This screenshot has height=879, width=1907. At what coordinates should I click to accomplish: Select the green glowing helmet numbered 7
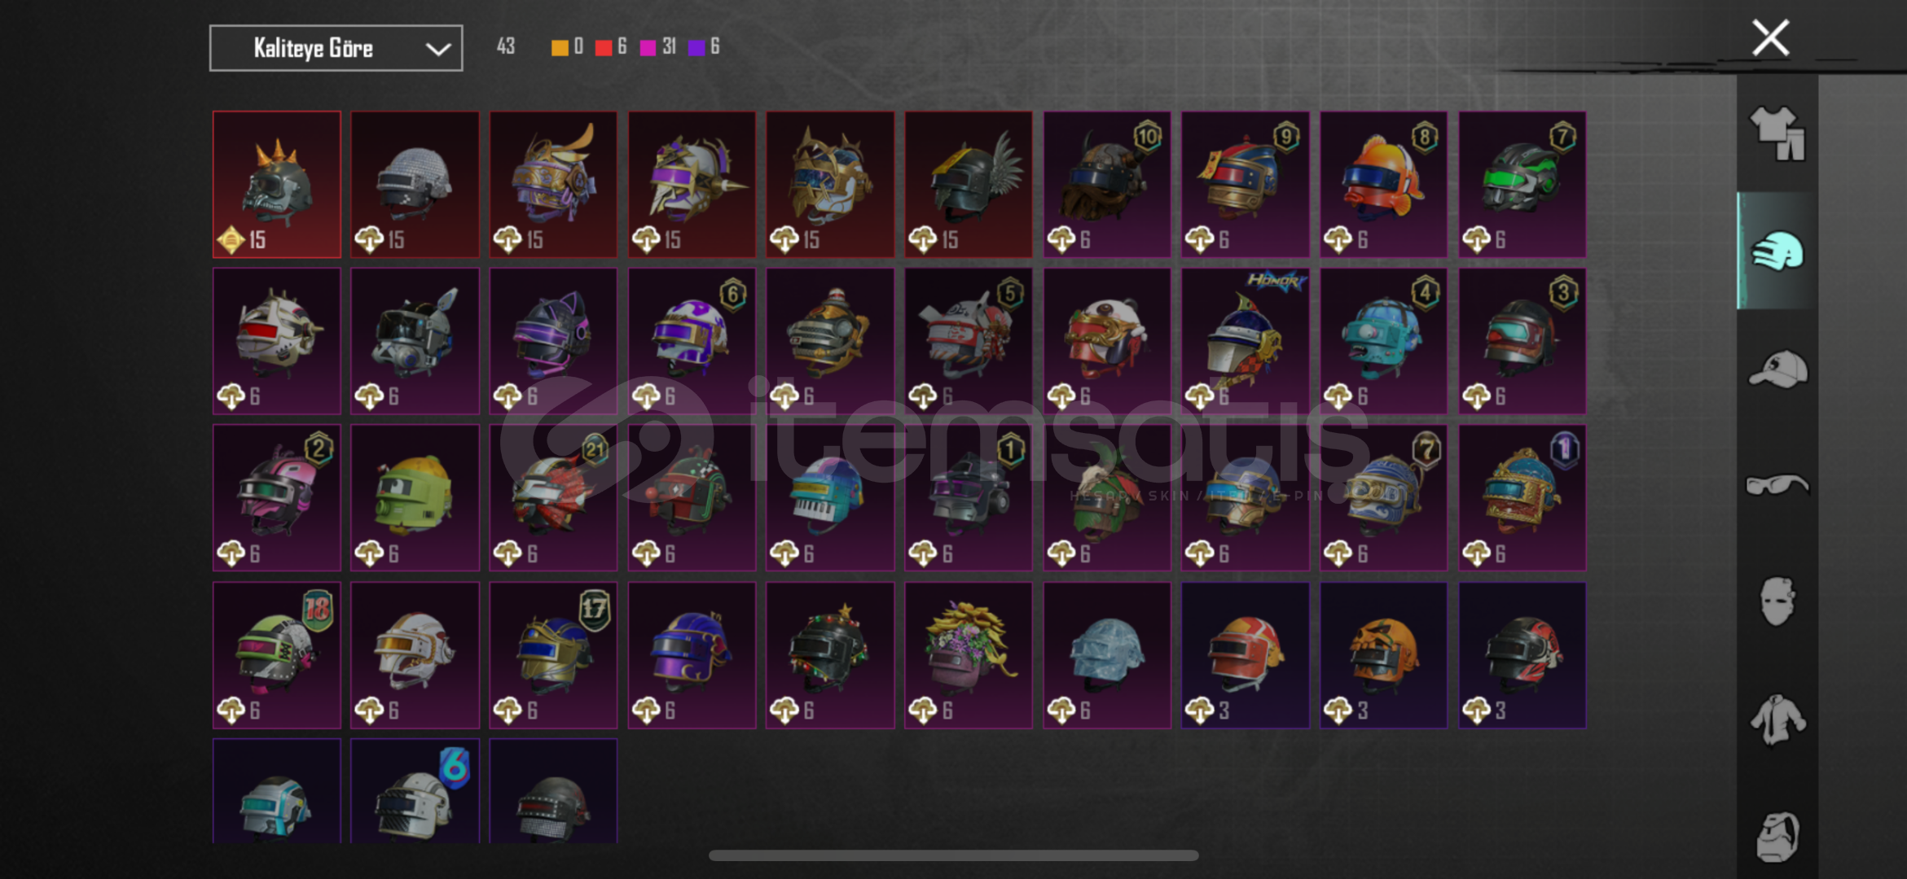coord(1522,185)
